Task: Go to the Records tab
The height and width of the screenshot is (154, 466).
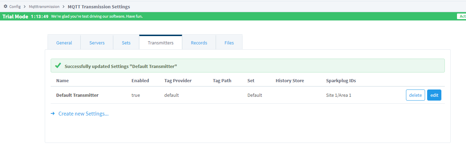Action: [x=199, y=42]
